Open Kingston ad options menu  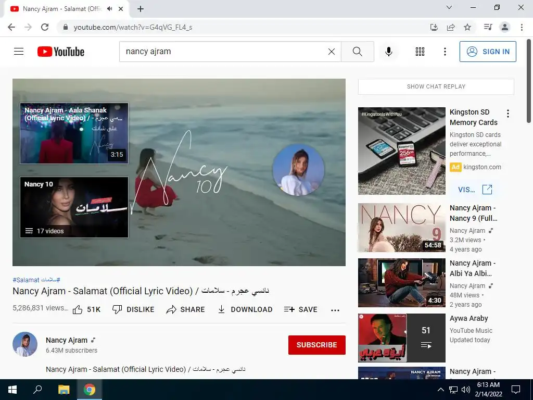click(x=508, y=114)
